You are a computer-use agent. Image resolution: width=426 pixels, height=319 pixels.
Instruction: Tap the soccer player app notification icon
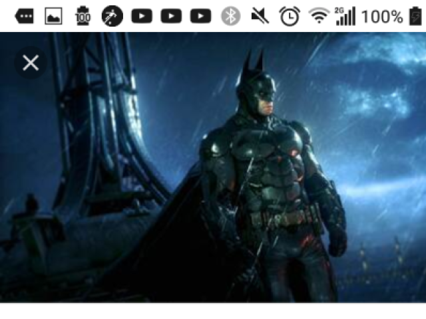(x=112, y=16)
